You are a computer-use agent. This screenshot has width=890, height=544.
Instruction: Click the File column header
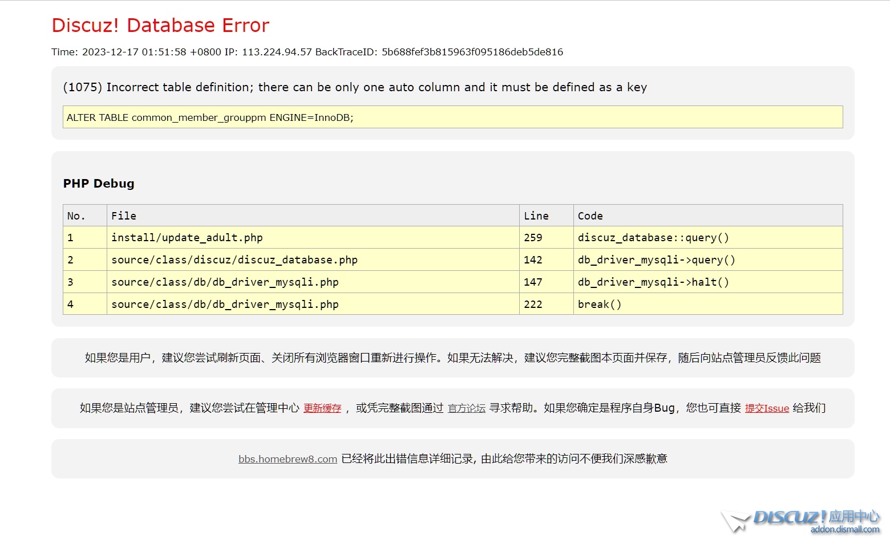[x=124, y=216]
